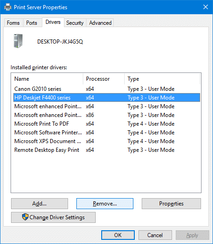Close the Print Server Properties dialog

[206, 7]
